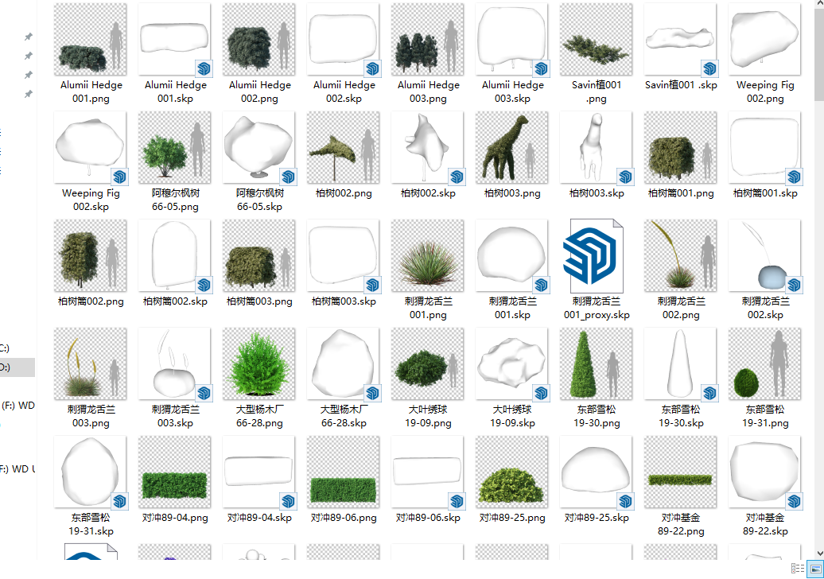The image size is (824, 579).
Task: Select the 东部雪松 19-30.png cone tree thumbnail
Action: coord(597,364)
